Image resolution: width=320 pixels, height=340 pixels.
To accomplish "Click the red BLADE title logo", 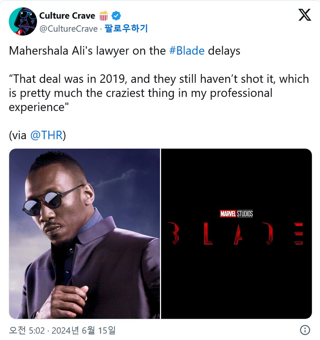I will click(x=235, y=233).
